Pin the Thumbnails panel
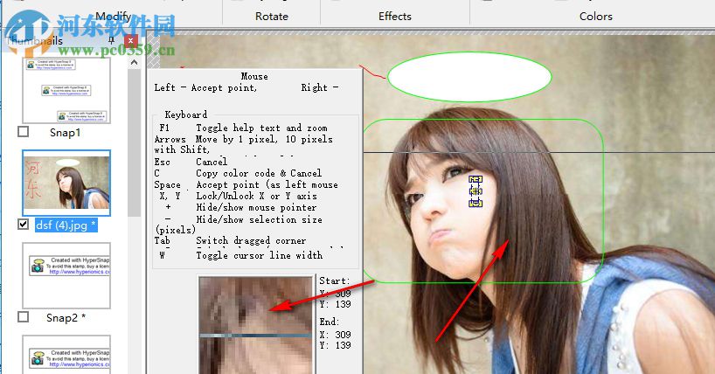This screenshot has height=374, width=715. click(111, 41)
